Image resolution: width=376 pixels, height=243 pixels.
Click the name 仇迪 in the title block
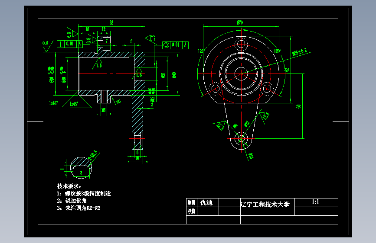pyautogui.click(x=206, y=203)
